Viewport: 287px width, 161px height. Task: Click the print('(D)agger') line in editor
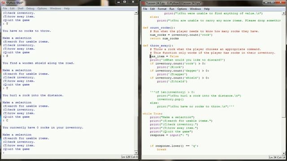pyautogui.click(x=172, y=74)
